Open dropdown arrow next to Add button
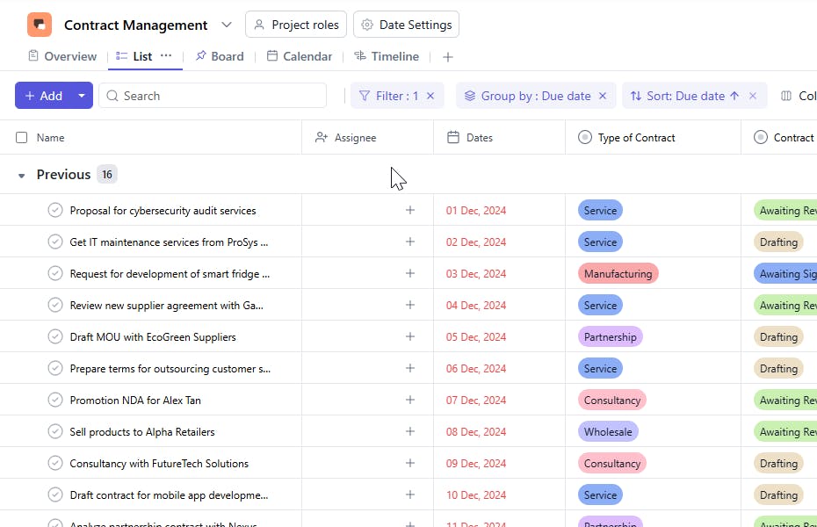 pos(82,96)
